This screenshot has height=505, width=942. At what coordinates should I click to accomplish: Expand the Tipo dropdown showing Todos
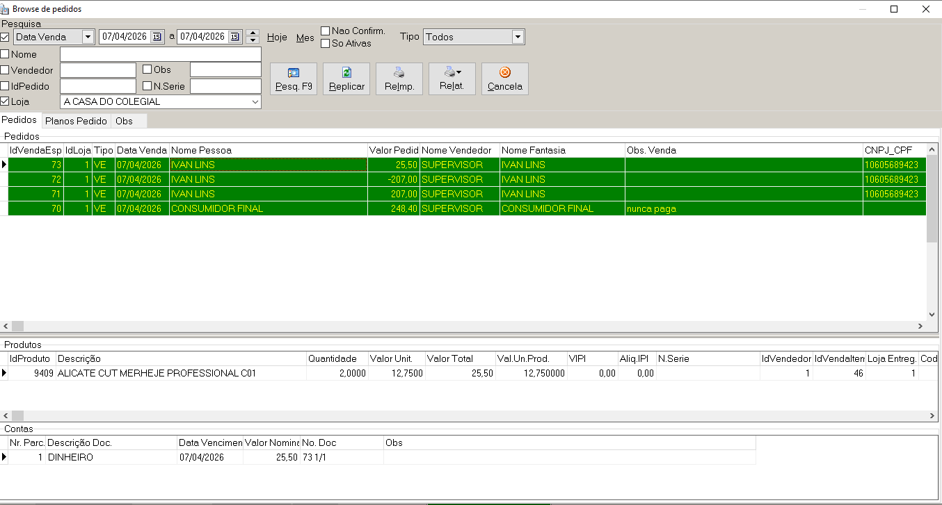(517, 37)
